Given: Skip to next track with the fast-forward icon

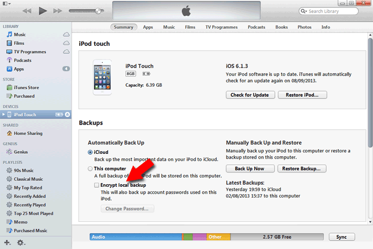Looking at the screenshot, I should point(59,11).
